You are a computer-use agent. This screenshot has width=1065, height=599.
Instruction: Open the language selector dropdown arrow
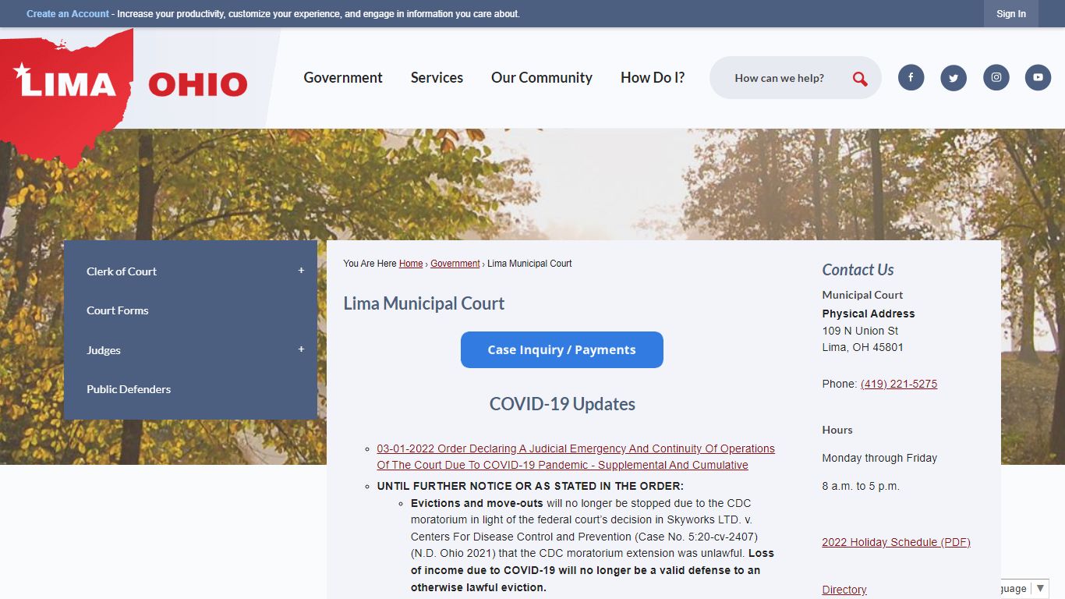1040,588
